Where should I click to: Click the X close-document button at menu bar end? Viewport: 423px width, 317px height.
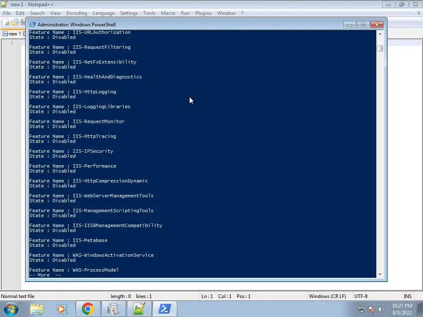tap(419, 13)
